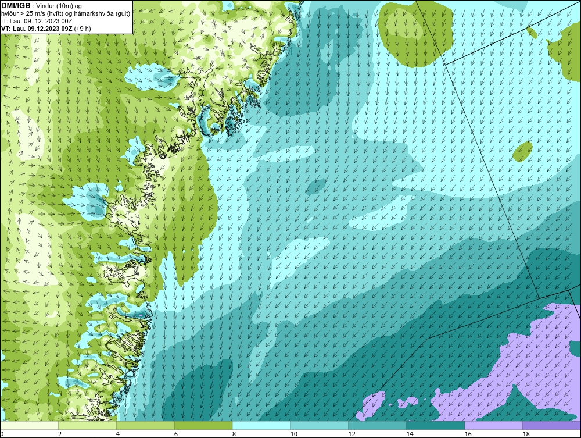Click the "12" scale label
Viewport: 581px width, 438px height.
pyautogui.click(x=352, y=434)
